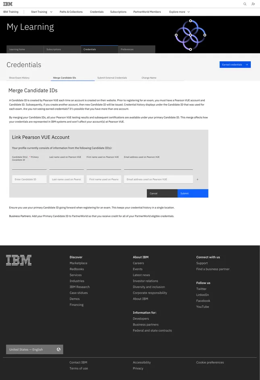Open Subscriptions in top navigation bar
The height and width of the screenshot is (380, 260).
(118, 12)
